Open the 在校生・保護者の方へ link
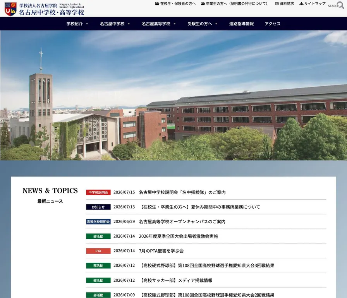347x298 pixels. click(x=178, y=3)
